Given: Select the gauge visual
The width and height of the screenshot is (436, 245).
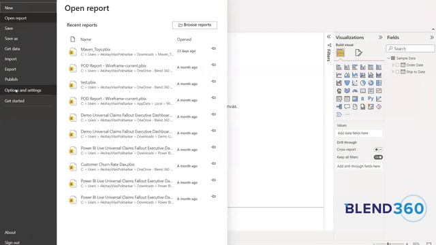Looking at the screenshot, I should pos(355,91).
